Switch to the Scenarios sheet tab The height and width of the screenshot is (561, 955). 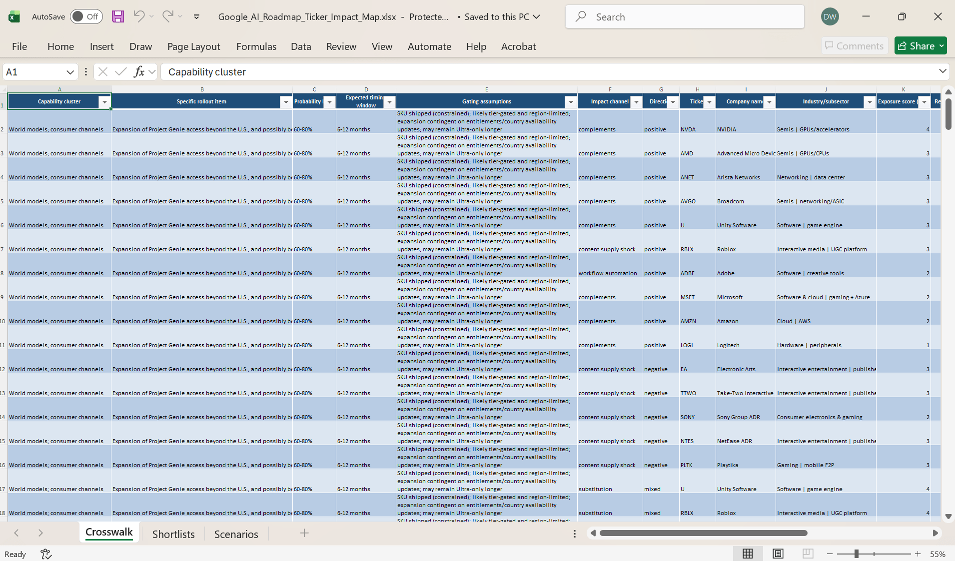pyautogui.click(x=236, y=534)
